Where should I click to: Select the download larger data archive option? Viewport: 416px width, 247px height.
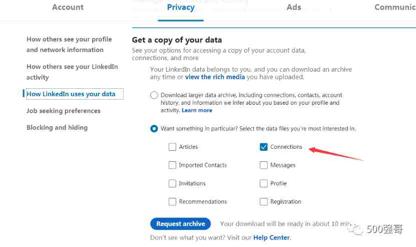click(154, 95)
